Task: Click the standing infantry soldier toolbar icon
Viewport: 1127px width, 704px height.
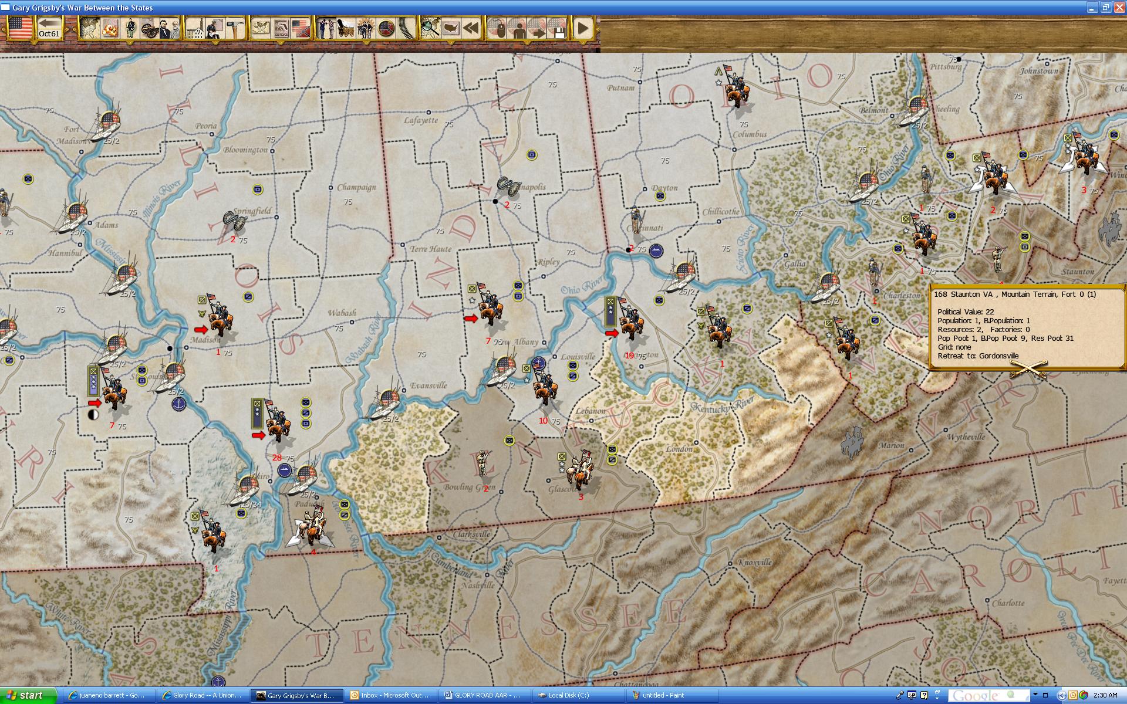Action: pos(130,28)
